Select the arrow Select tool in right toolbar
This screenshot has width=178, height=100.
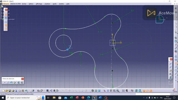[176, 32]
